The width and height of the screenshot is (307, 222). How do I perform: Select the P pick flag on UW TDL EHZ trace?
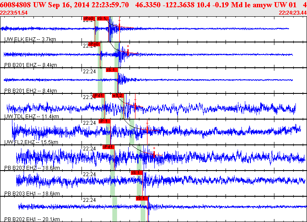[98, 96]
